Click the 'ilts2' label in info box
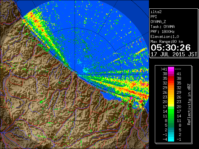The width and height of the screenshot is (199, 149). [156, 12]
